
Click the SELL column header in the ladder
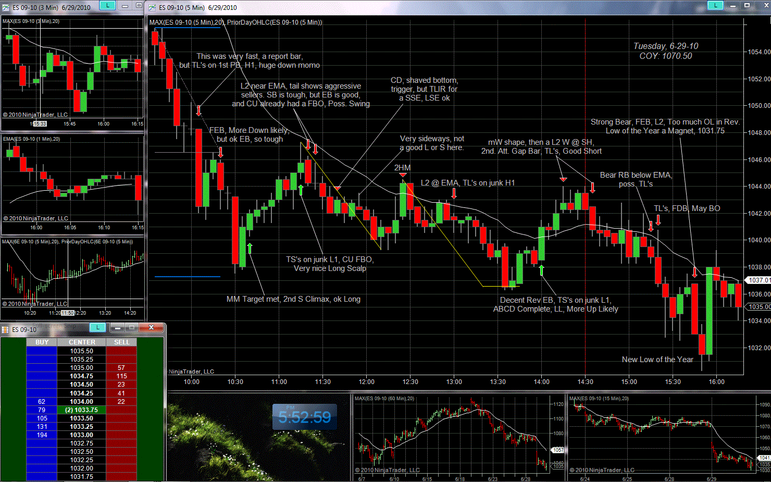(121, 342)
